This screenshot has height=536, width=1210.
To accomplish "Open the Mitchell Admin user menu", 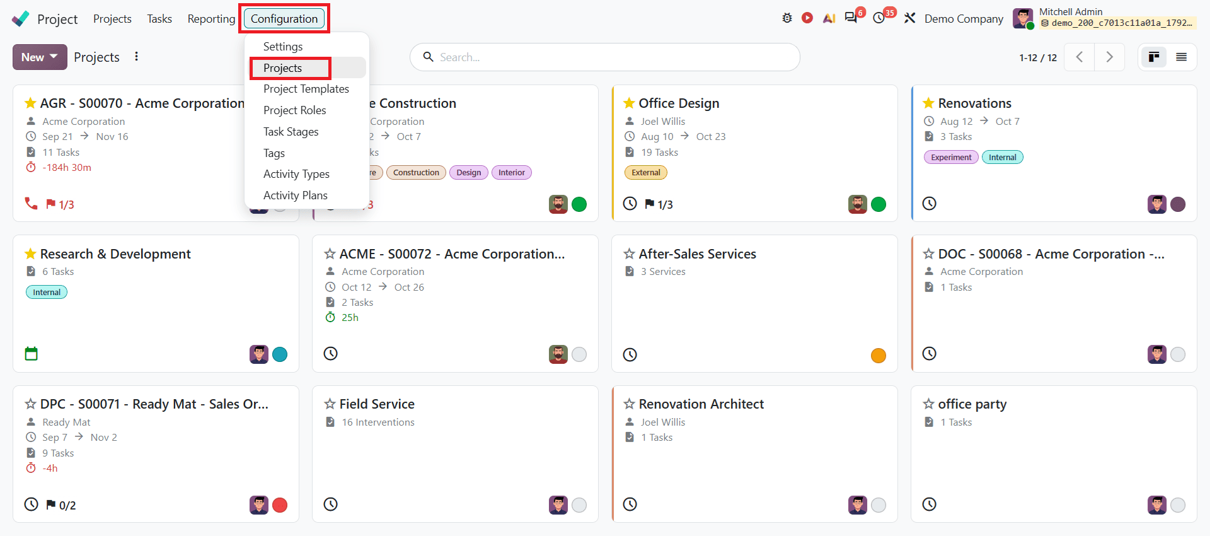I will (1104, 18).
